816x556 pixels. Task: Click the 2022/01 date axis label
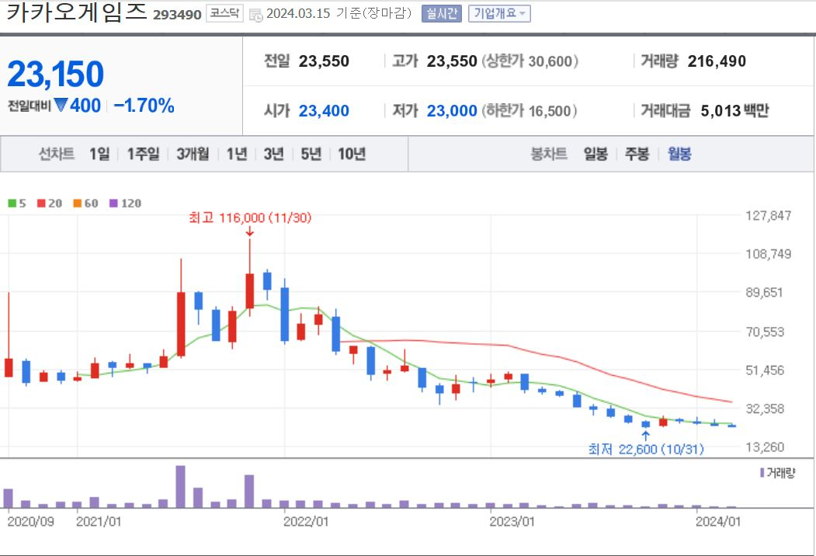[x=305, y=521]
